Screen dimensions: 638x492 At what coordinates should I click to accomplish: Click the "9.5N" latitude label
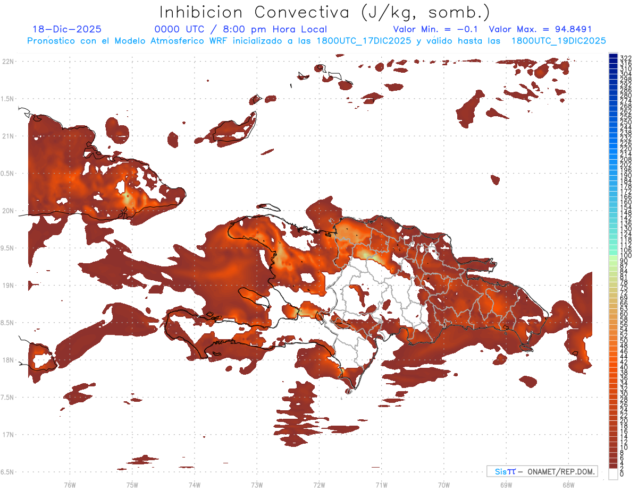tap(7, 248)
